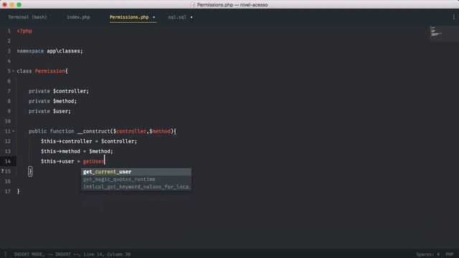This screenshot has width=459, height=258.
Task: Open the Spaces: 4 indentation menu
Action: (427, 254)
